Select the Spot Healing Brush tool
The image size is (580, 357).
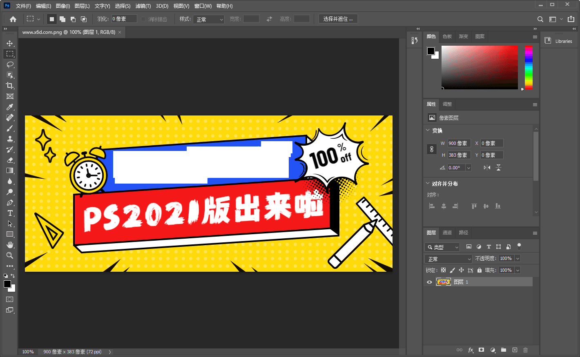point(10,118)
